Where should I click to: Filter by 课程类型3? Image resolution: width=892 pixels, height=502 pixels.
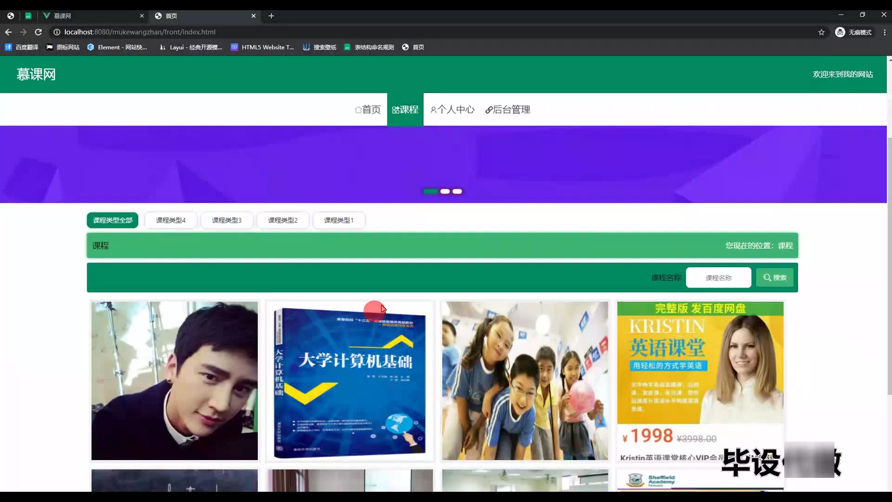[x=227, y=220]
